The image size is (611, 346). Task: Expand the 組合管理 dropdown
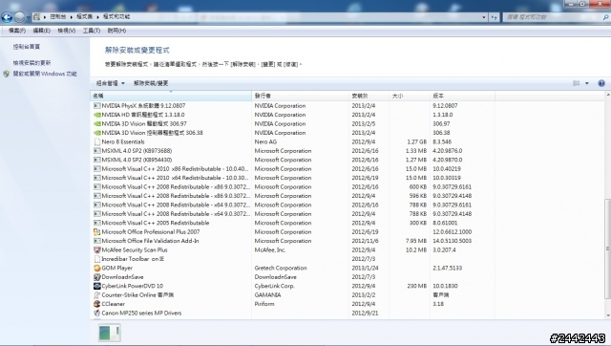coord(111,83)
